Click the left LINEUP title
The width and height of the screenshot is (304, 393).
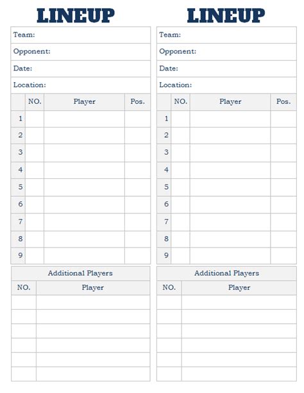pos(76,15)
